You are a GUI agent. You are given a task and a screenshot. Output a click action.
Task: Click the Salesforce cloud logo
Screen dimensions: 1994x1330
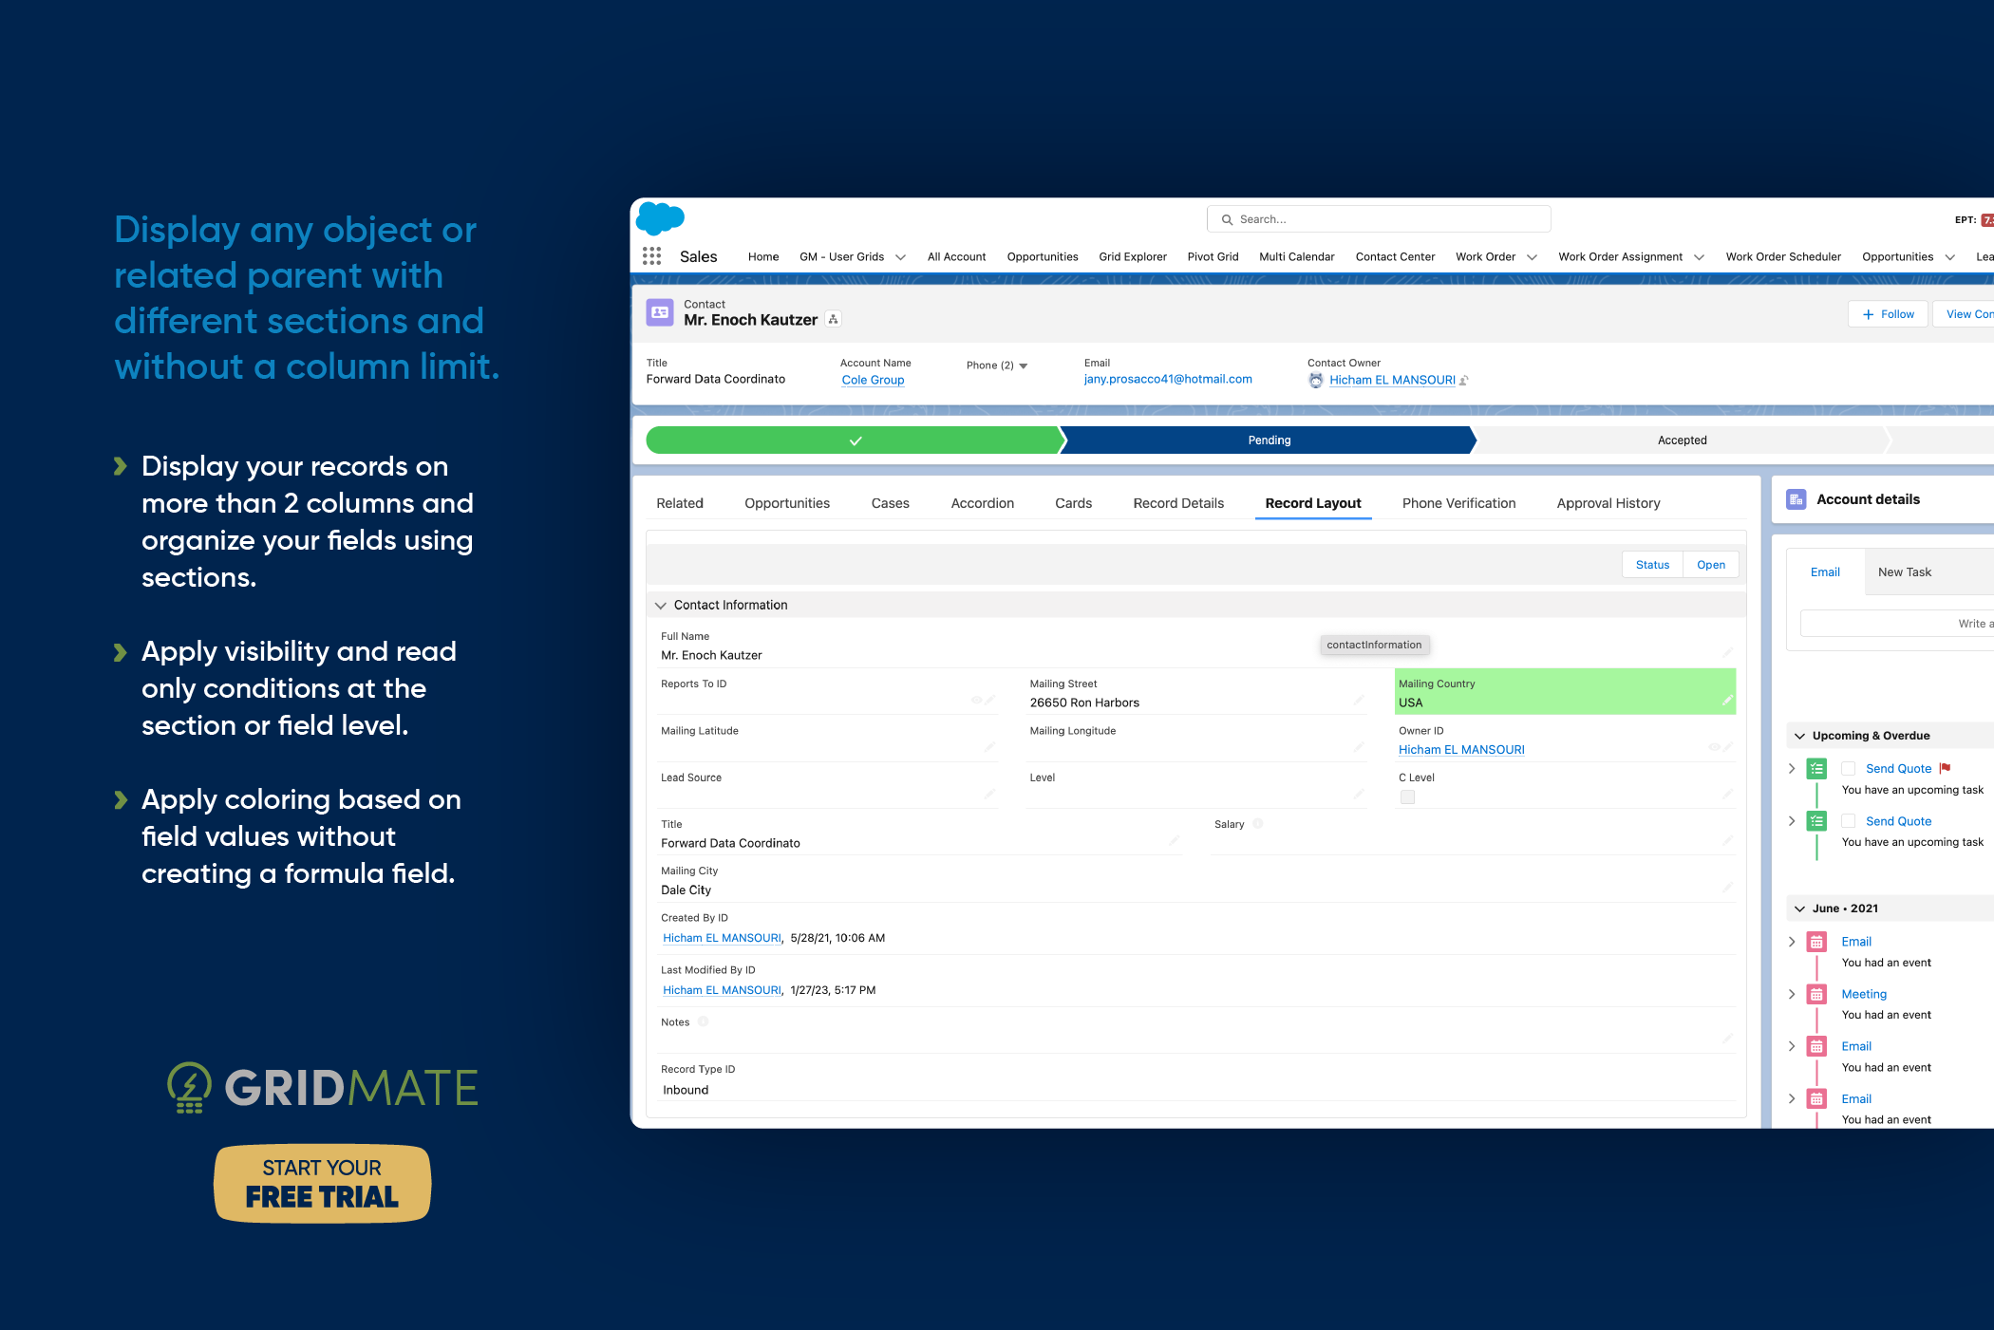[660, 218]
